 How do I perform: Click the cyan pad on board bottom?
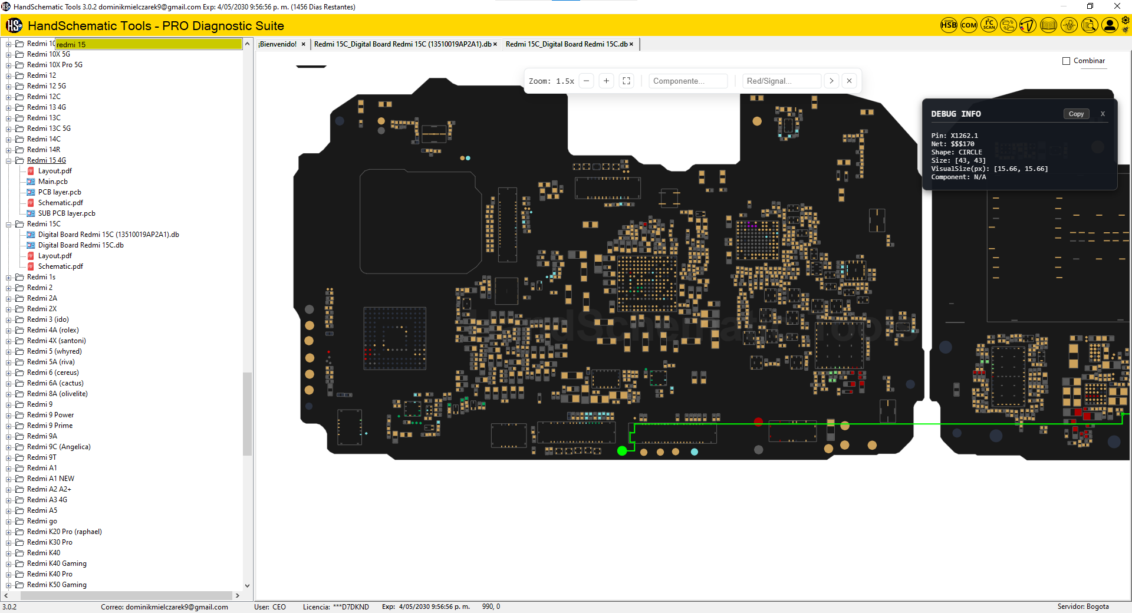click(x=695, y=452)
